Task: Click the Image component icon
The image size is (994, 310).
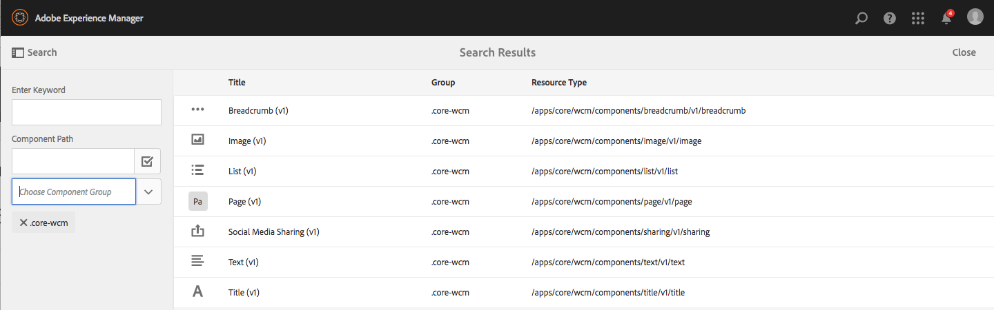Action: pyautogui.click(x=197, y=141)
